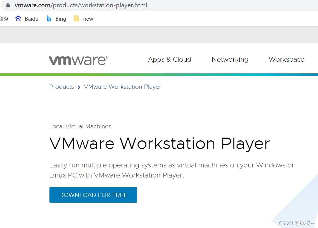Navigate to Products via the breadcrumb link
This screenshot has width=318, height=228.
tap(61, 87)
